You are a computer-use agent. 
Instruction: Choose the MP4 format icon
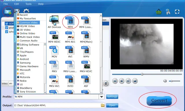pyautogui.click(x=70, y=22)
